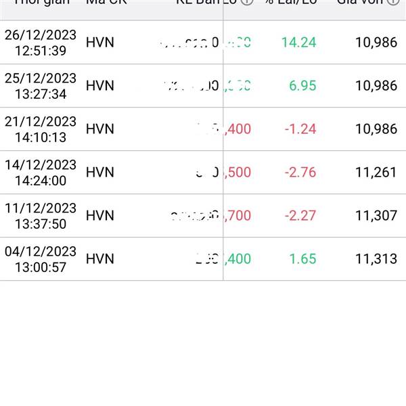The height and width of the screenshot is (406, 406).
Task: Open the 11/12/2023 13:37:50 transaction row
Action: point(203,215)
